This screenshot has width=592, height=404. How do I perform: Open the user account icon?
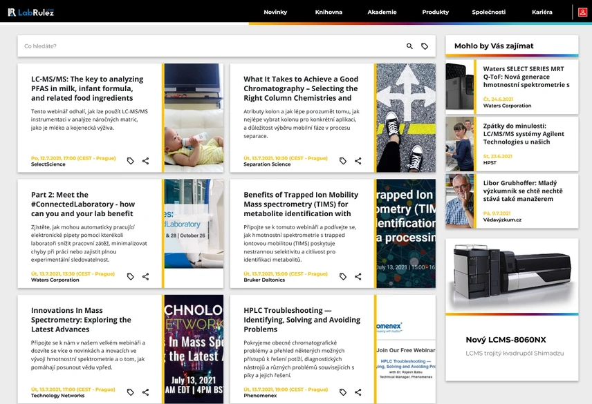[582, 12]
